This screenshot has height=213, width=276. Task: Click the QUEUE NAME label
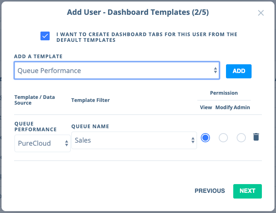pyautogui.click(x=90, y=126)
